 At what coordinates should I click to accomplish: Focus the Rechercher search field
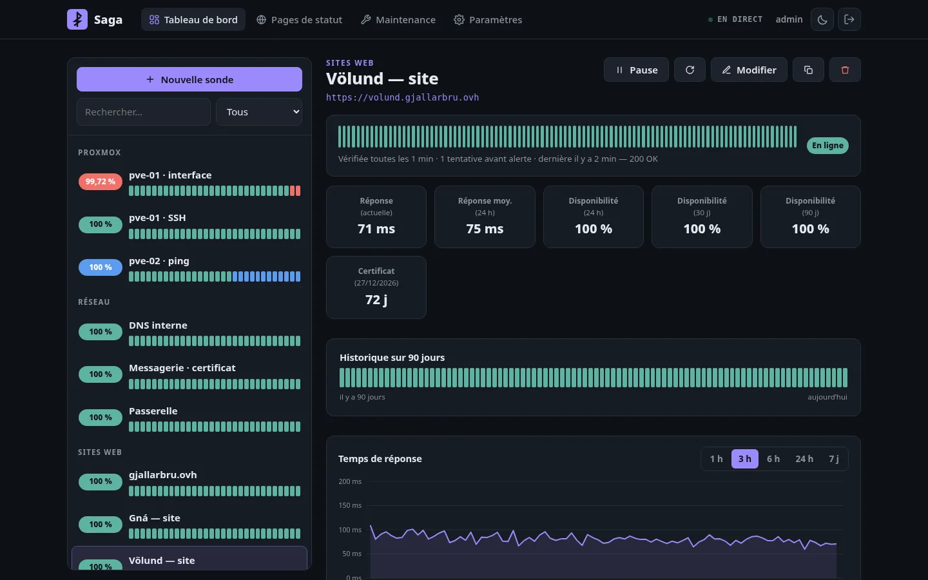coord(144,112)
